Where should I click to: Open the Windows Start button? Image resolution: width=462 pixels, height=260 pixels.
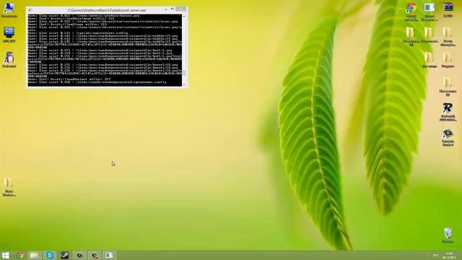(6, 255)
